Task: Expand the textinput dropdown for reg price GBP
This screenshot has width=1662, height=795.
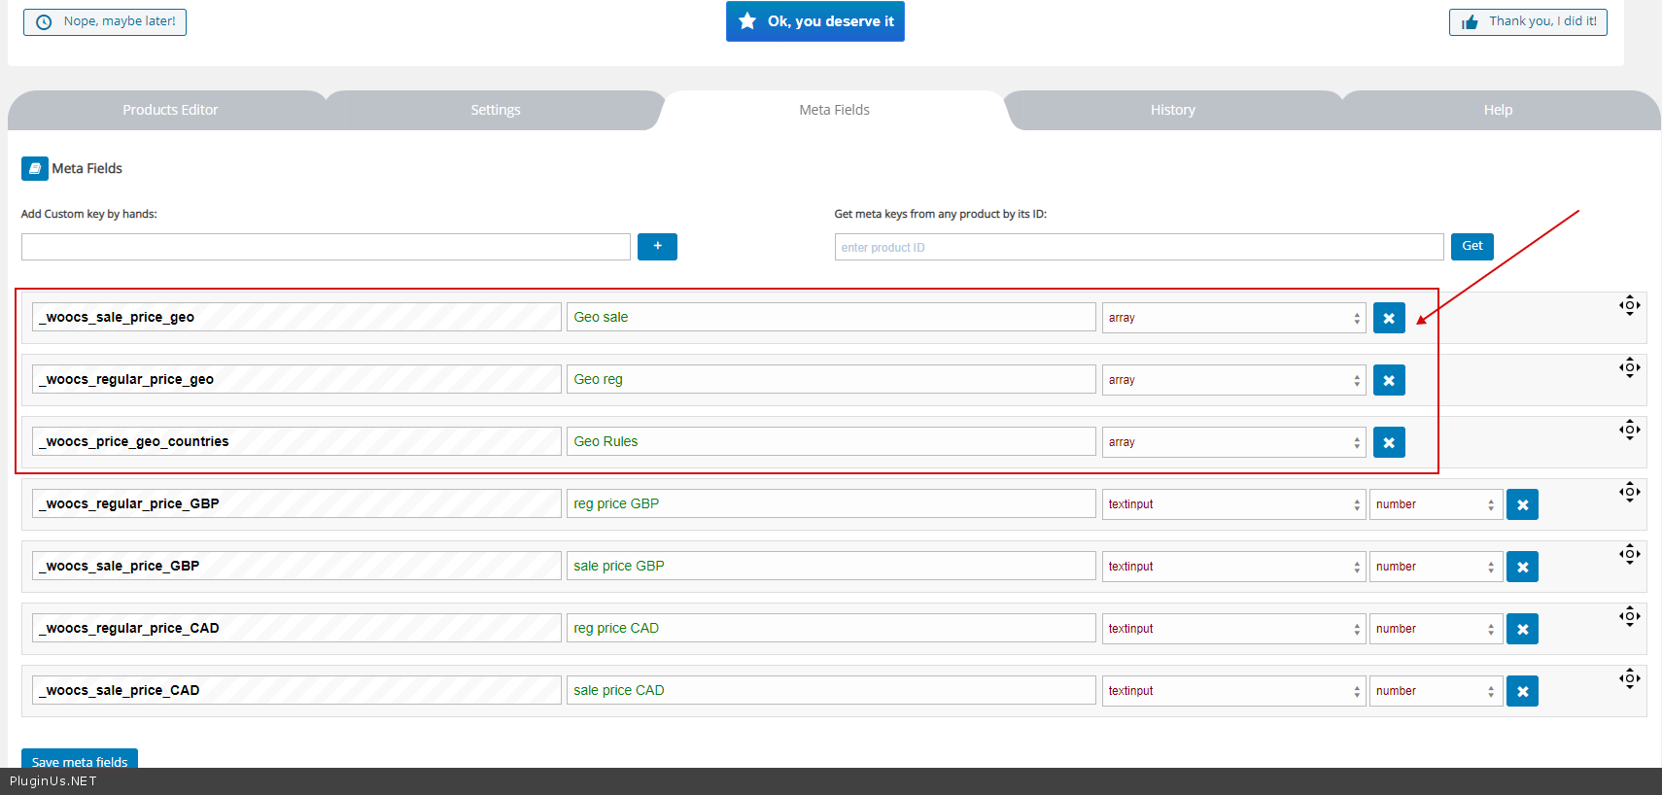Action: pos(1233,504)
